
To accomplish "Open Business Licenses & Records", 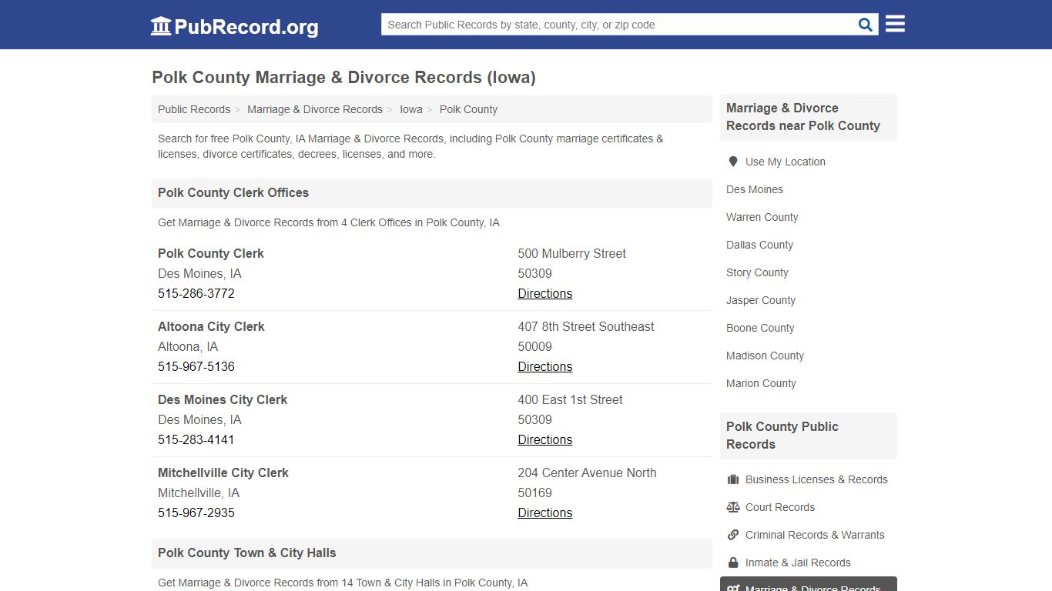I will [x=816, y=479].
